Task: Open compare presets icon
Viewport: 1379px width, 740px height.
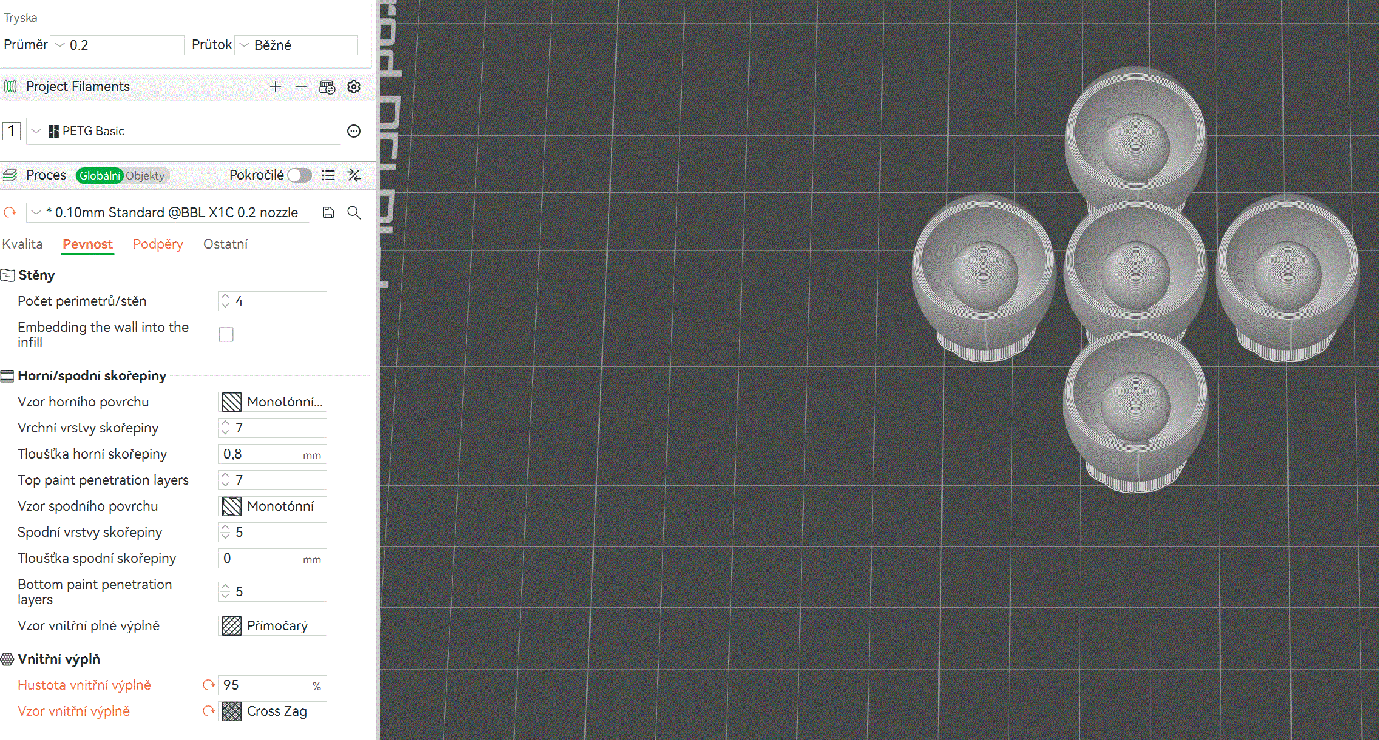Action: tap(354, 175)
